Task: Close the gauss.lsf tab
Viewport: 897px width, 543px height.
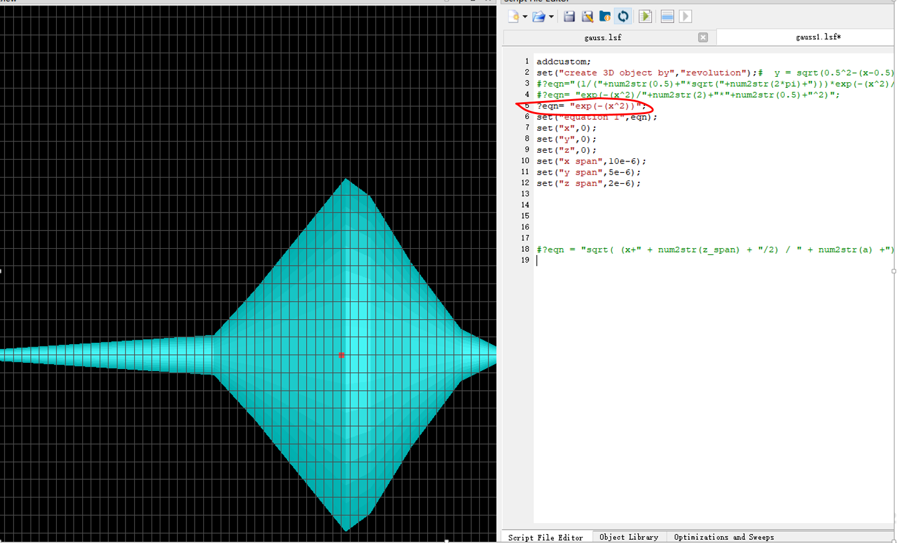Action: [703, 37]
